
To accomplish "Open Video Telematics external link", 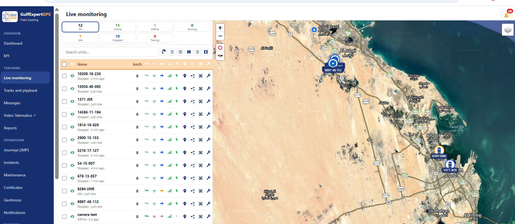I will [20, 115].
